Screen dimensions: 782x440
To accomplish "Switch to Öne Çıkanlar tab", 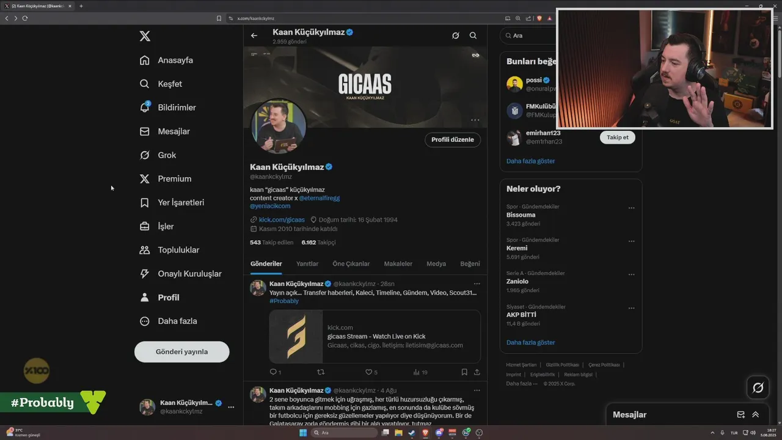I will 351,264.
